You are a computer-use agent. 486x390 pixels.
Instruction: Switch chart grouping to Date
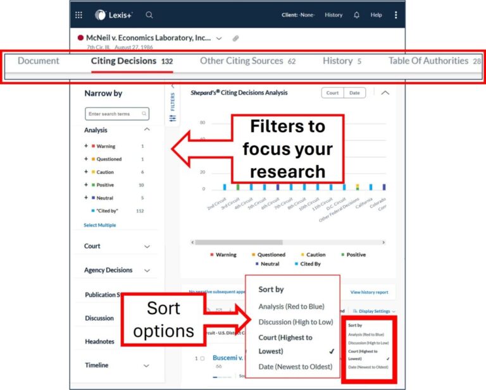coord(354,93)
